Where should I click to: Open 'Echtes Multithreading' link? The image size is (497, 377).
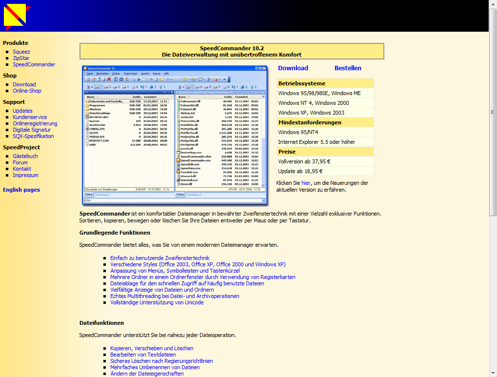[x=175, y=296]
